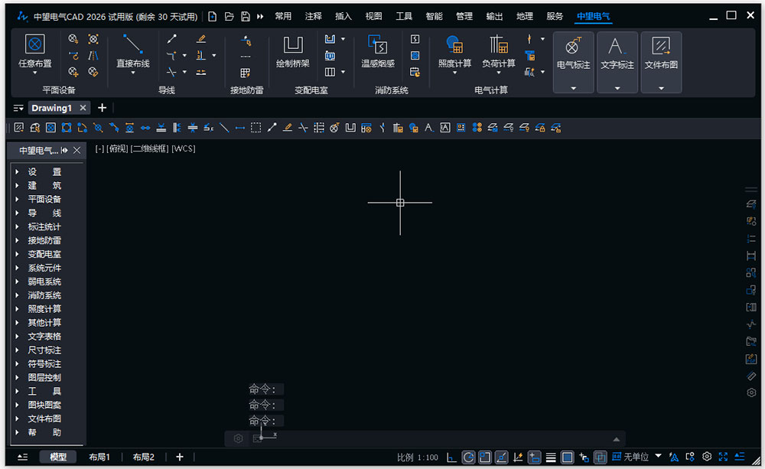Close the 中望电气 side panel
Image resolution: width=765 pixels, height=469 pixels.
pos(77,150)
